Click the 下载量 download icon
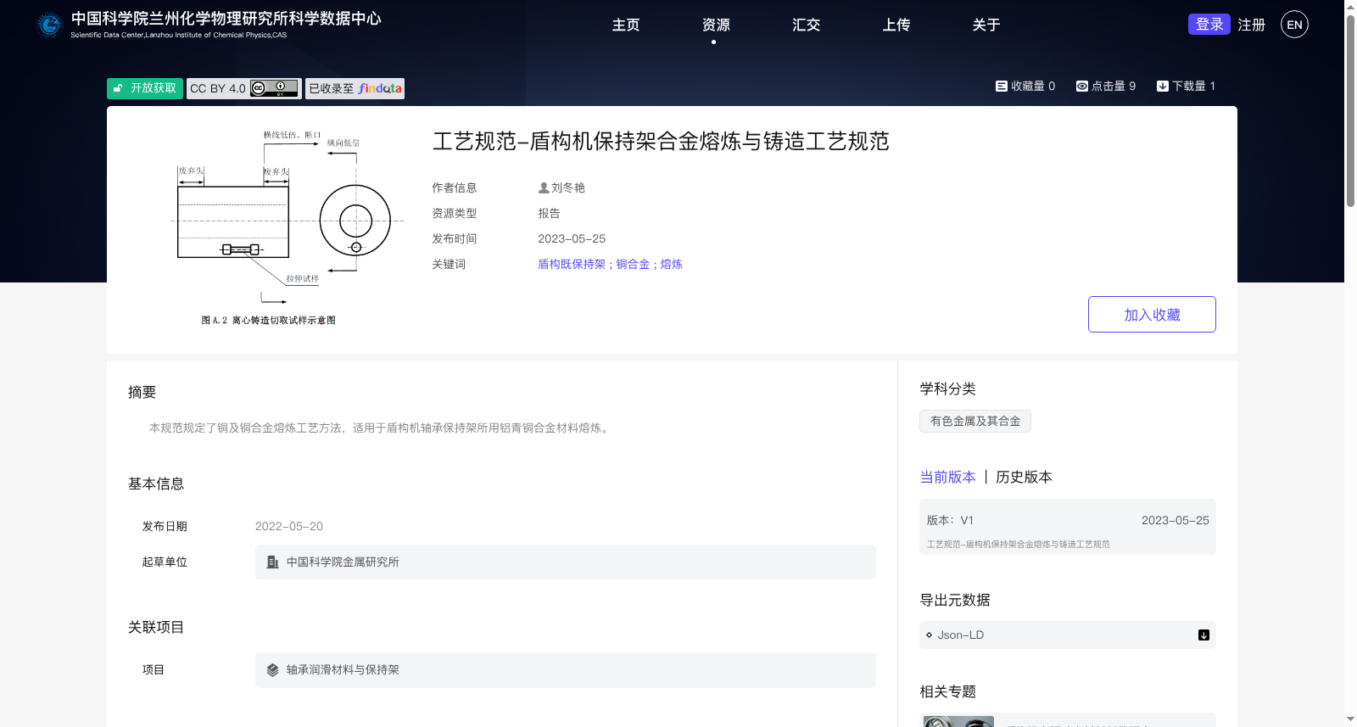This screenshot has height=727, width=1357. point(1162,86)
